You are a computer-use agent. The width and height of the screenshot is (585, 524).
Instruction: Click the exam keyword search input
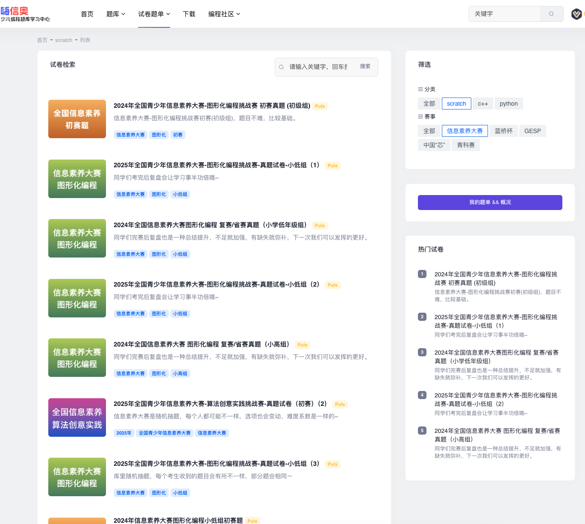click(318, 67)
